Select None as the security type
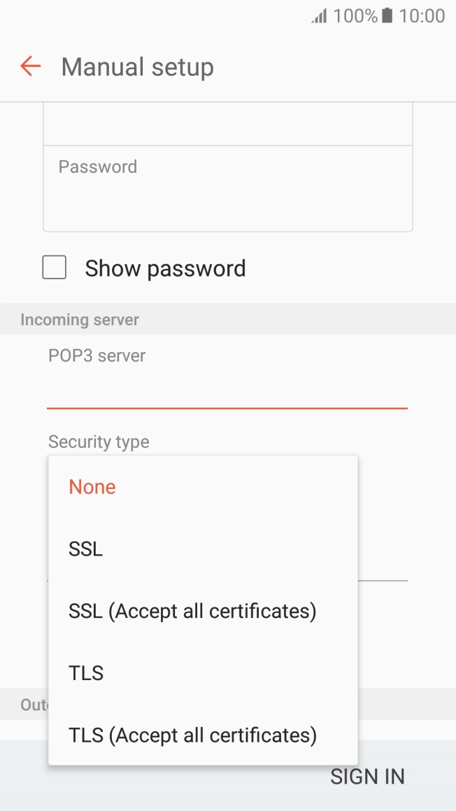This screenshot has width=456, height=811. pyautogui.click(x=92, y=487)
